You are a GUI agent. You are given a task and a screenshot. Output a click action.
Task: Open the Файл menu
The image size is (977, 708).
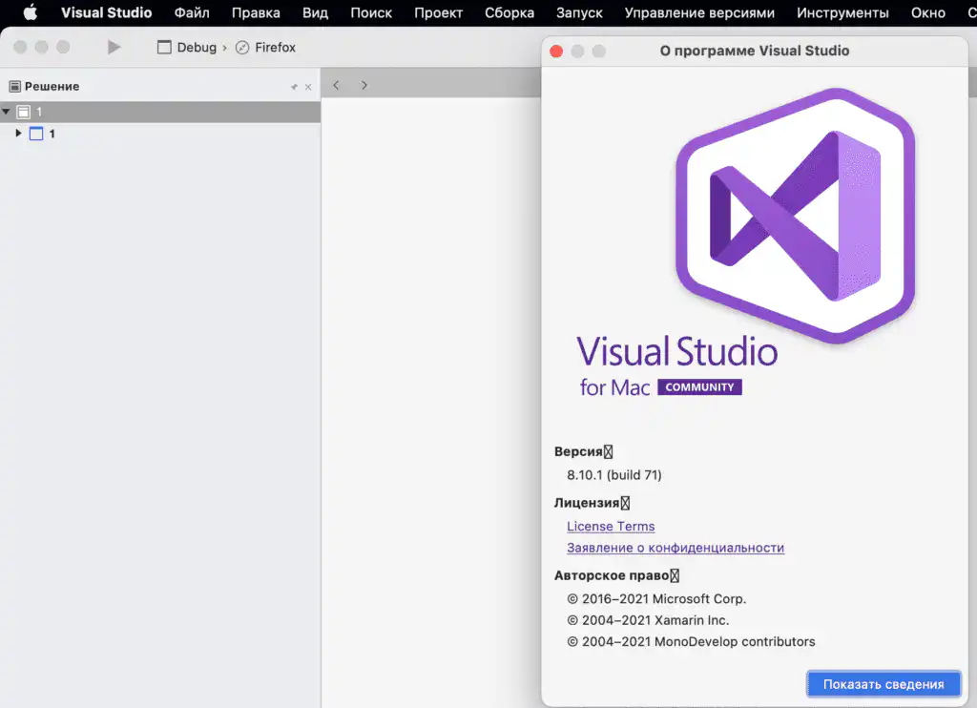tap(192, 12)
